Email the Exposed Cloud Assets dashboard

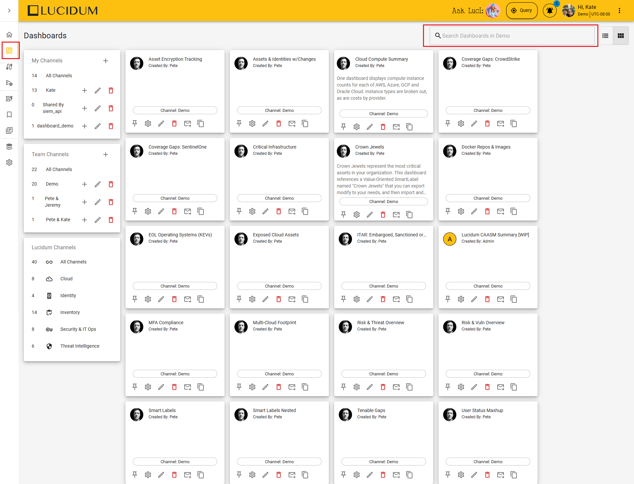[292, 299]
